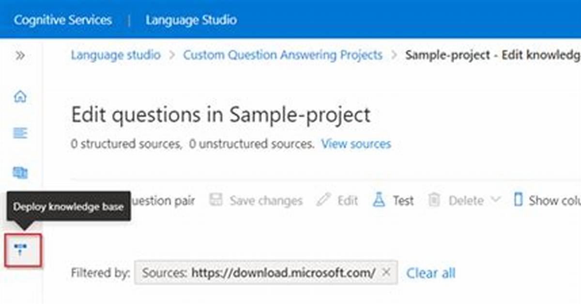Click the Edit pencil icon
The width and height of the screenshot is (581, 304).
323,200
